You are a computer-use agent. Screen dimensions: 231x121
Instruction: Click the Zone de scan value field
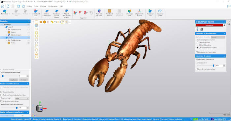219,66
